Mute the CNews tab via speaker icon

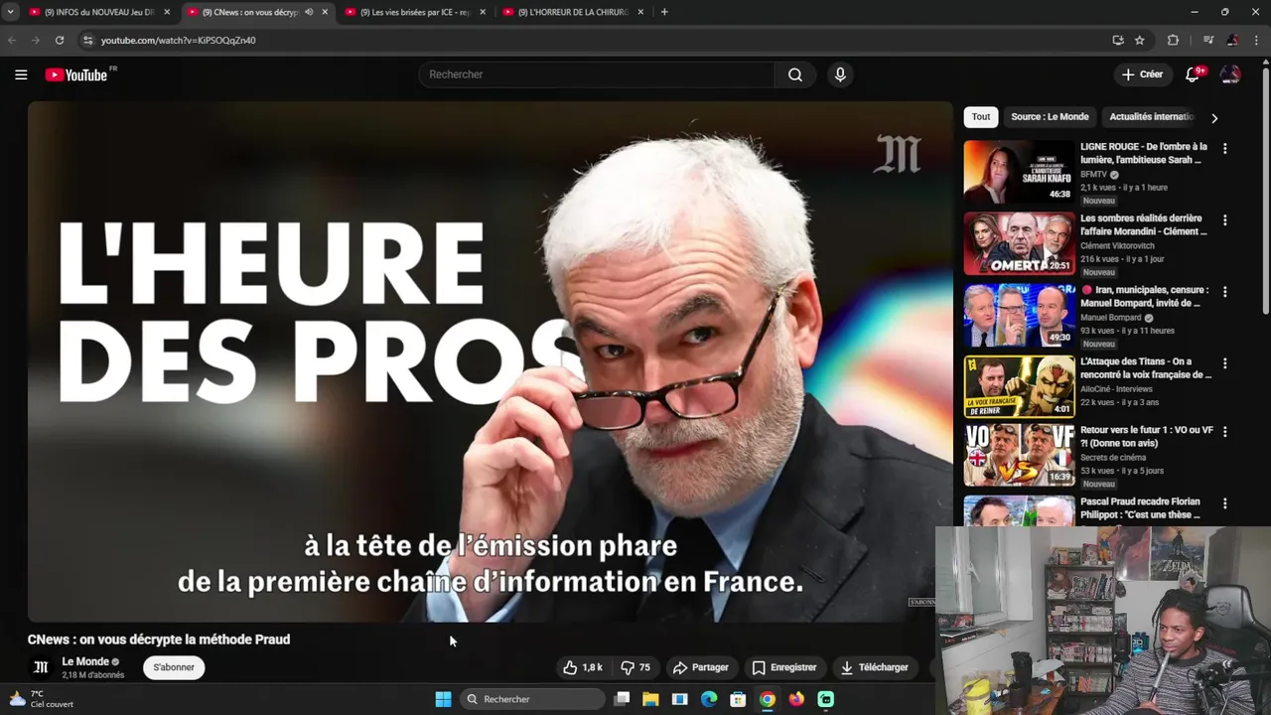(309, 12)
